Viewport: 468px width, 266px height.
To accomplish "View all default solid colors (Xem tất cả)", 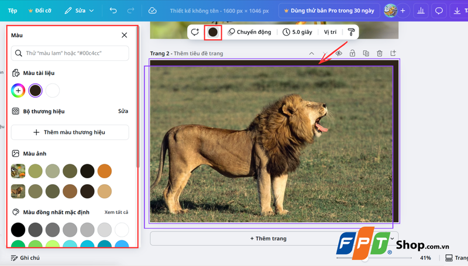I will (x=116, y=212).
